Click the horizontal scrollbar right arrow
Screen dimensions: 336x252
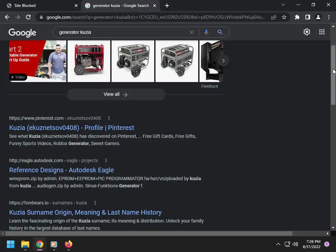(328, 233)
